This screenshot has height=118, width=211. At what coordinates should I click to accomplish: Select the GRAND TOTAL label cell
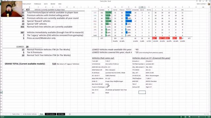tap(25, 64)
